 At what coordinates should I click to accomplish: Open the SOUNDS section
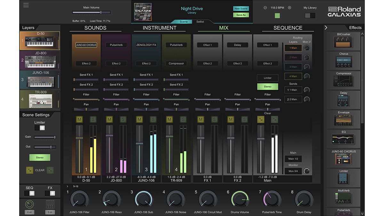pos(95,28)
